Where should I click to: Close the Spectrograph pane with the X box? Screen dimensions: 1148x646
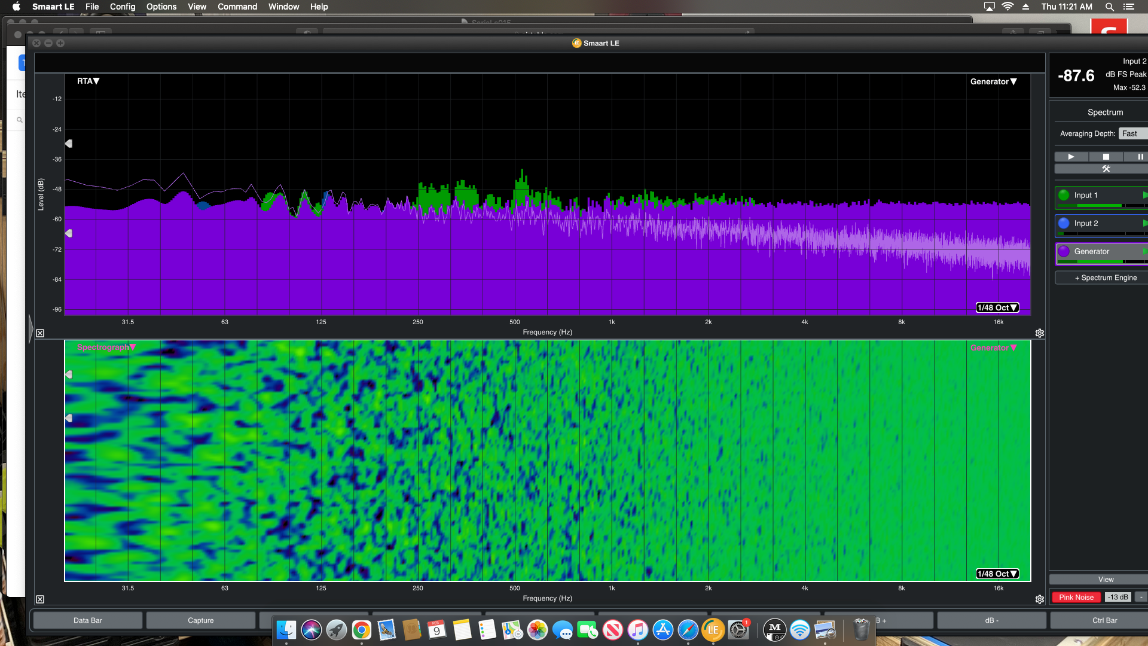click(40, 599)
